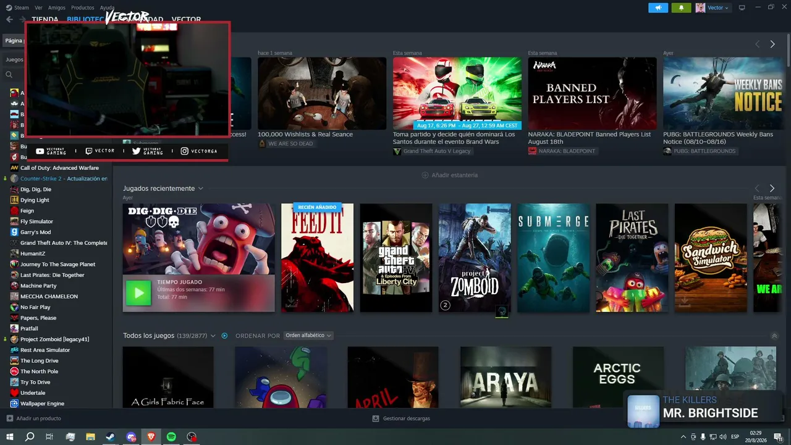Open the Grand Theft Auto V Legacy link
Screen dimensions: 791x445
432,151
